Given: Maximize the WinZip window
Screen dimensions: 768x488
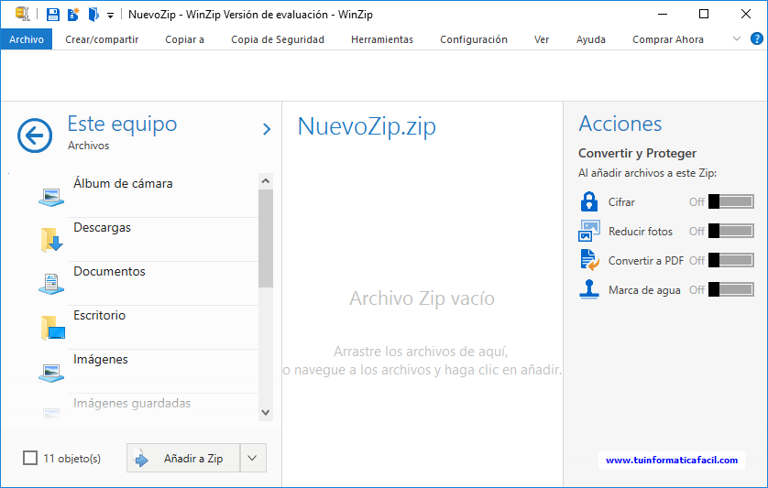Looking at the screenshot, I should coord(704,15).
